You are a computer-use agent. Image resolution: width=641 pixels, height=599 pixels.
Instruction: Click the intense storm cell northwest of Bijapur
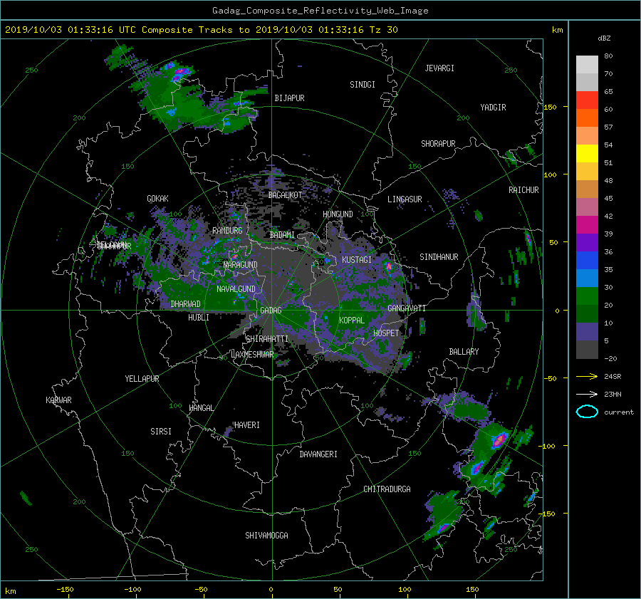(x=180, y=73)
